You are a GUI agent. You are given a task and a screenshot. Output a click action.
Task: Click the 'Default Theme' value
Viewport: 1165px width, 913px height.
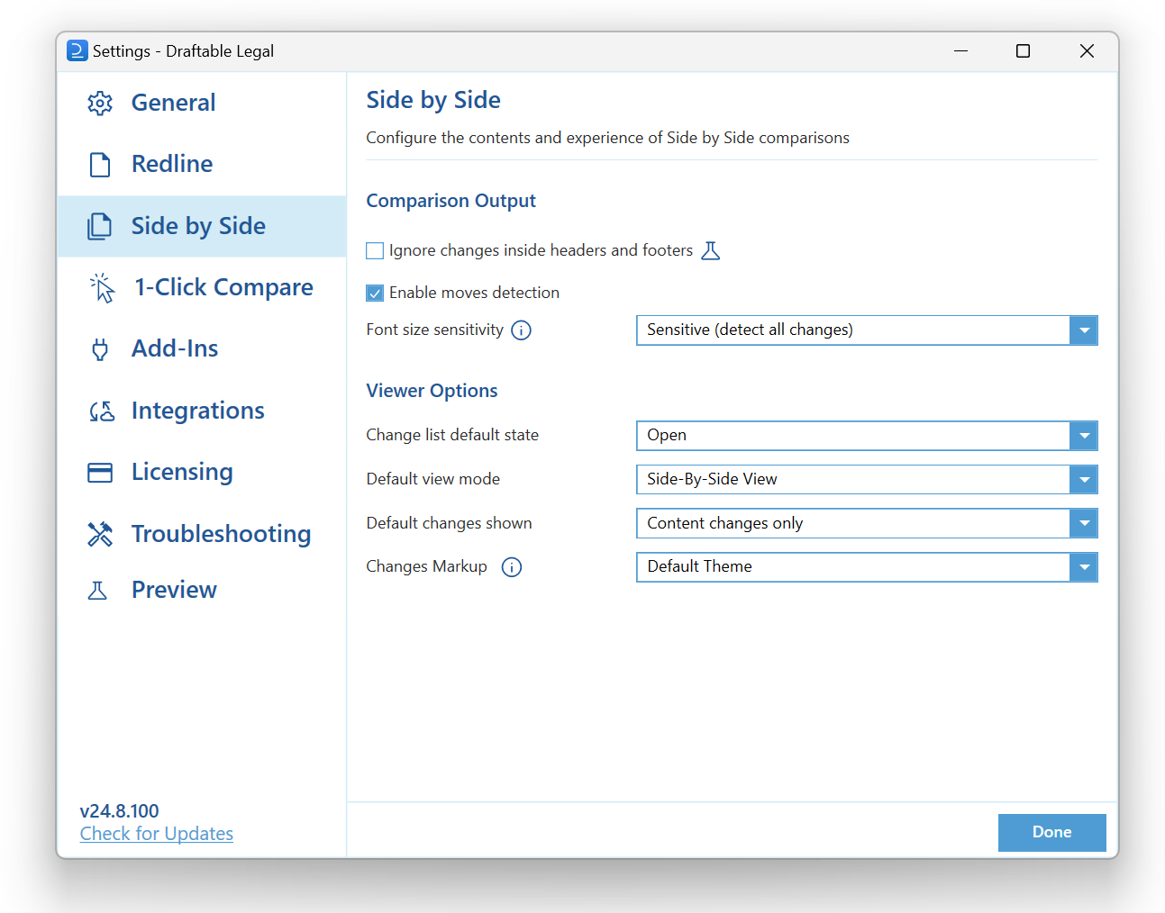pyautogui.click(x=699, y=566)
